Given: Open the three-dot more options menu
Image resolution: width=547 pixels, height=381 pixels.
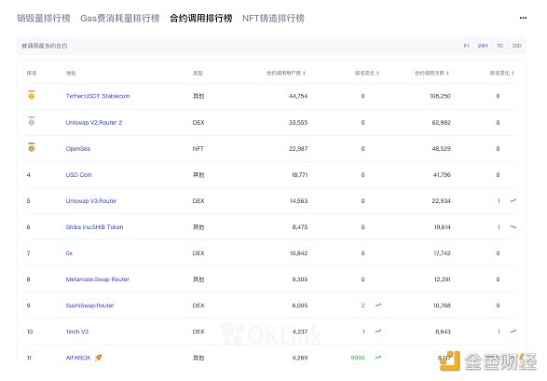Looking at the screenshot, I should point(523,18).
